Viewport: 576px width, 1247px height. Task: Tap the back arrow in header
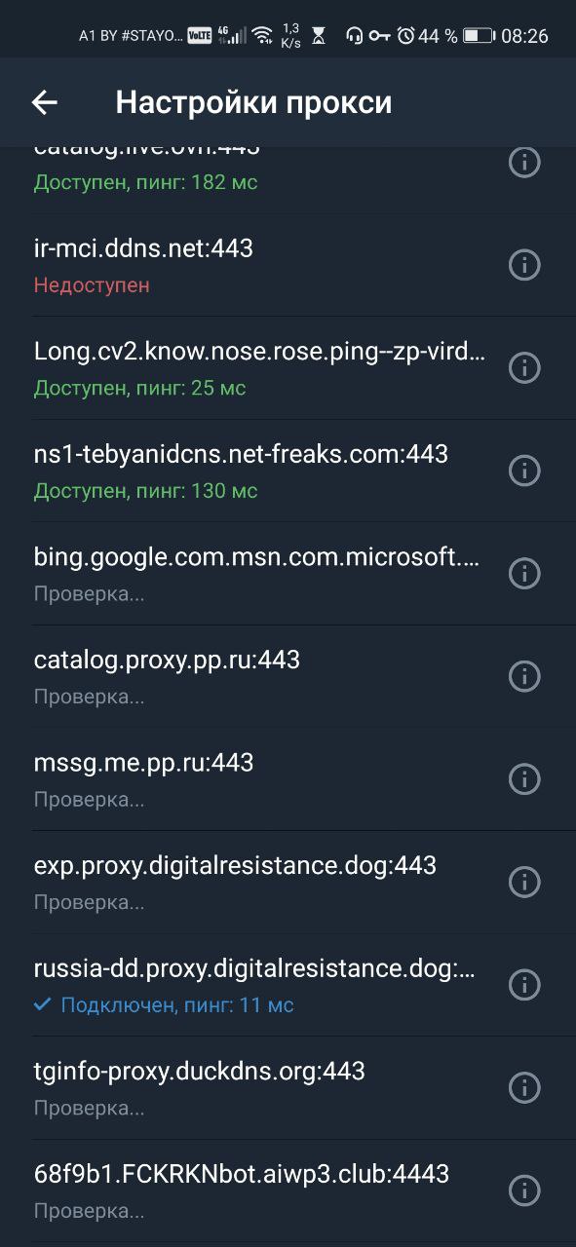45,102
